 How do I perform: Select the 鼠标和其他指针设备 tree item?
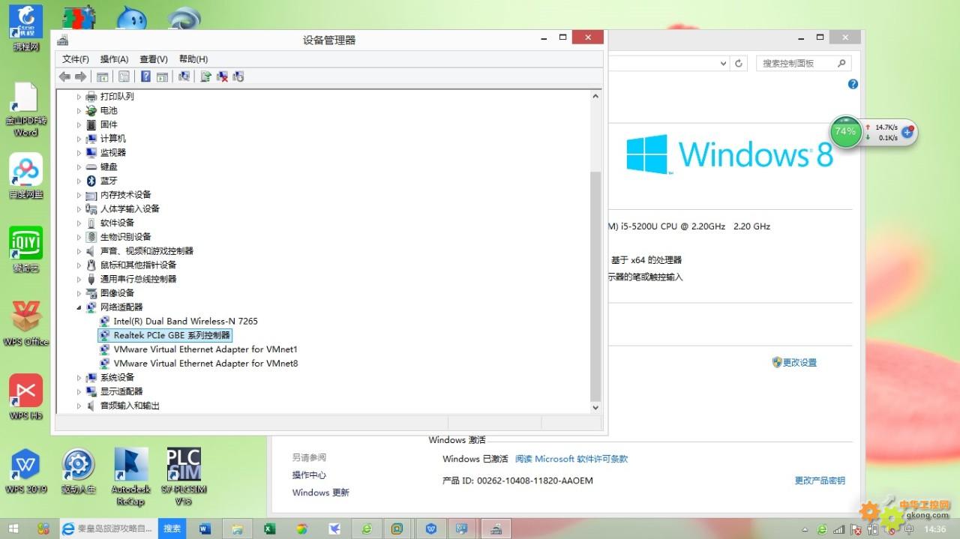[138, 265]
